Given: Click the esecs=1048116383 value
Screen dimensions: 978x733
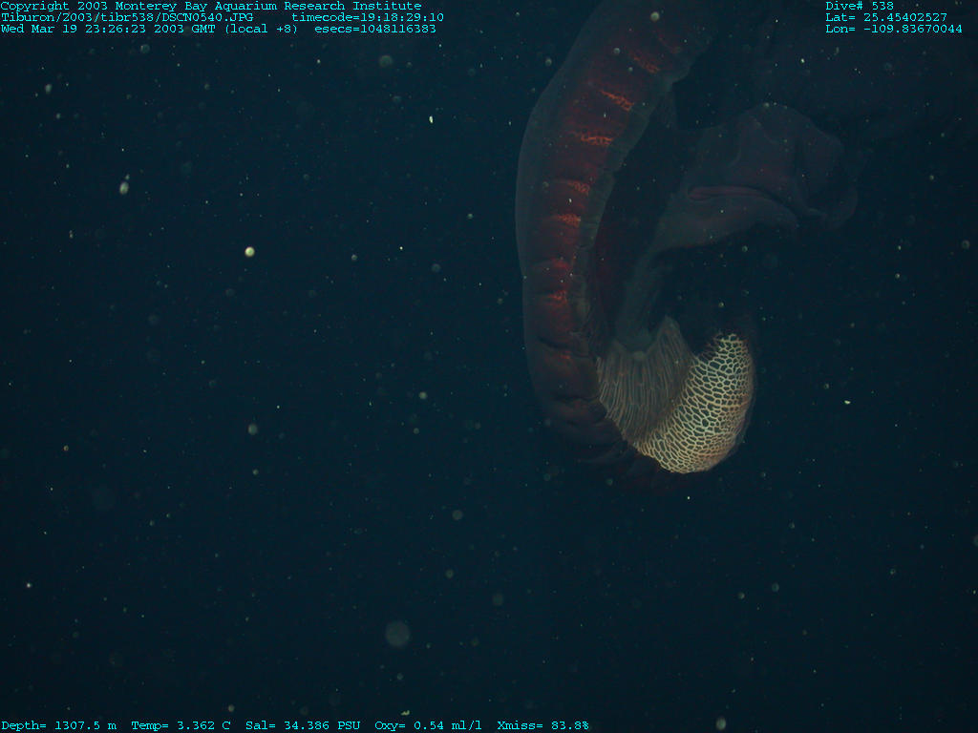Looking at the screenshot, I should 375,29.
